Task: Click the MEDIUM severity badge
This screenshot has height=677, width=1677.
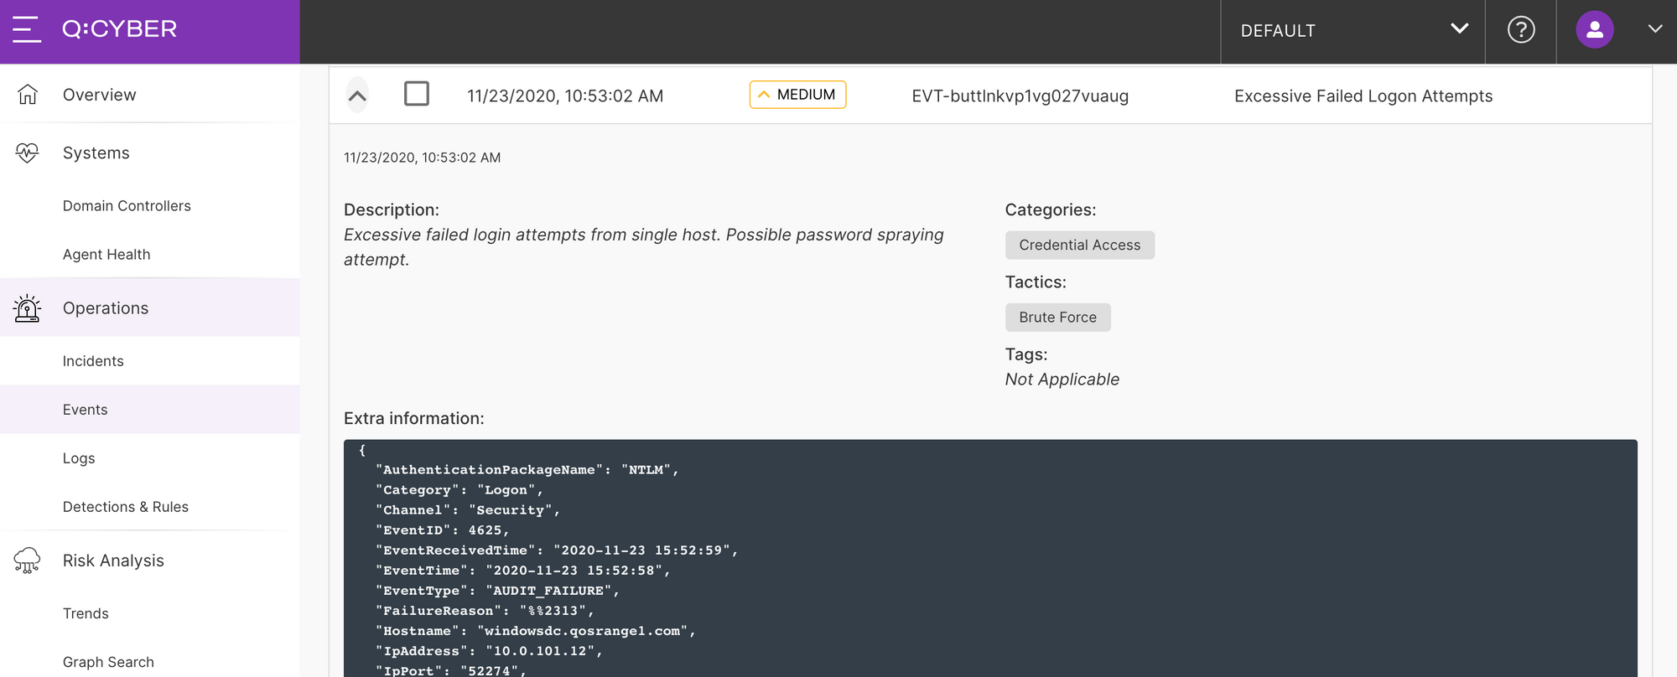Action: [797, 95]
